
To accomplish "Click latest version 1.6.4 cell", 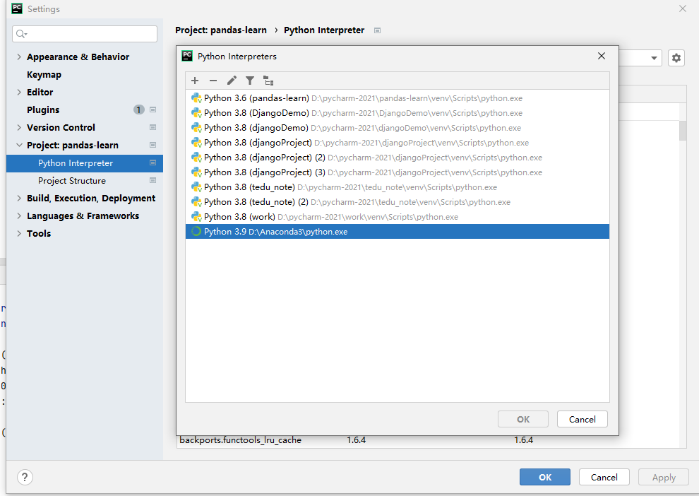I will point(523,440).
